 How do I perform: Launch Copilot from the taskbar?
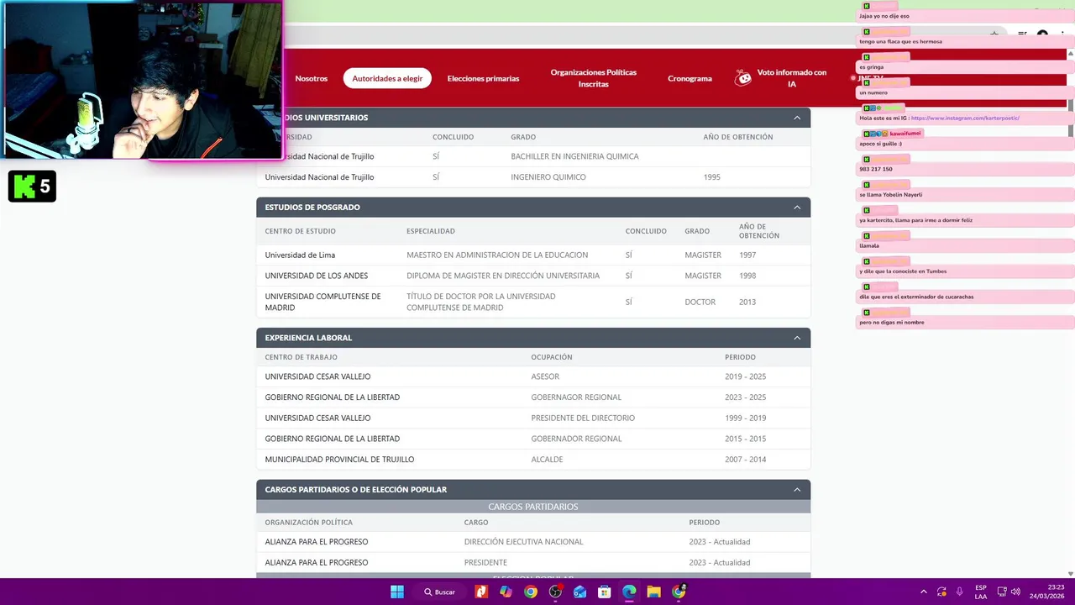click(x=506, y=592)
